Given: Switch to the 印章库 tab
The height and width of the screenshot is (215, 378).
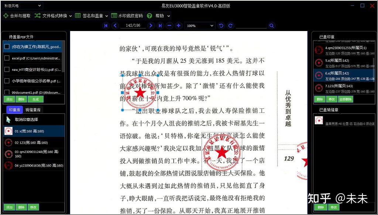Looking at the screenshot, I should 14,110.
